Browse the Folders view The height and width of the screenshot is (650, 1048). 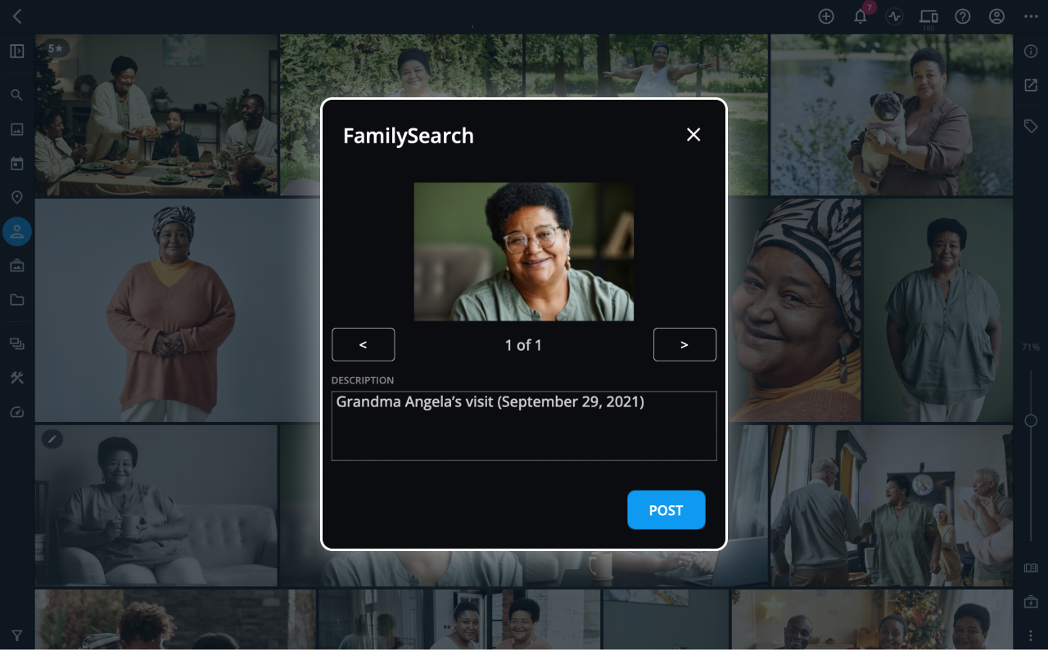[x=16, y=299]
